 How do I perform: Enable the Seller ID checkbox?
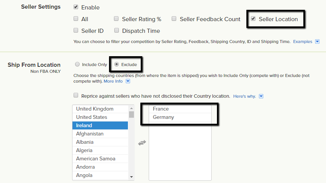76,31
